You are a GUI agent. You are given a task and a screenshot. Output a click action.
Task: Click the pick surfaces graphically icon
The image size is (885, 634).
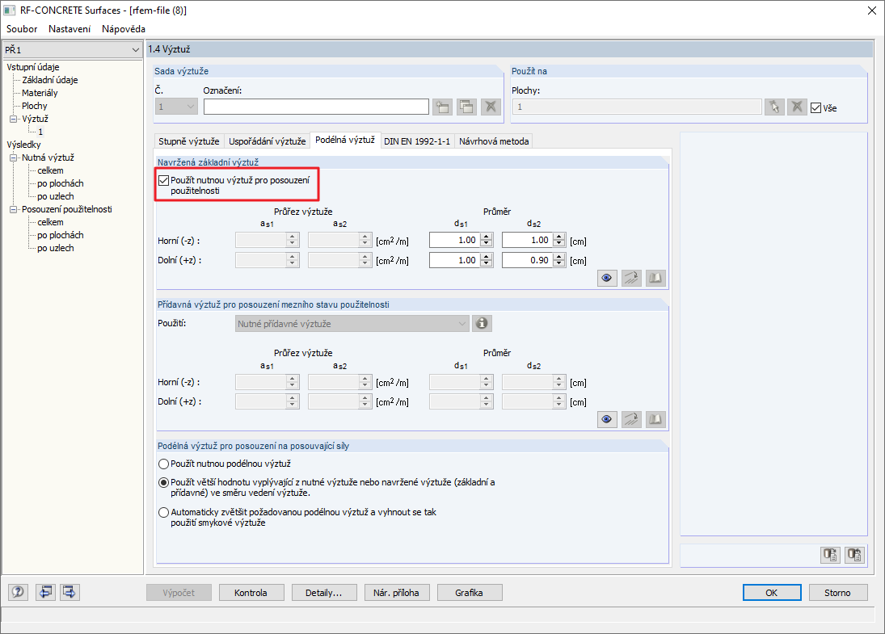[x=774, y=107]
